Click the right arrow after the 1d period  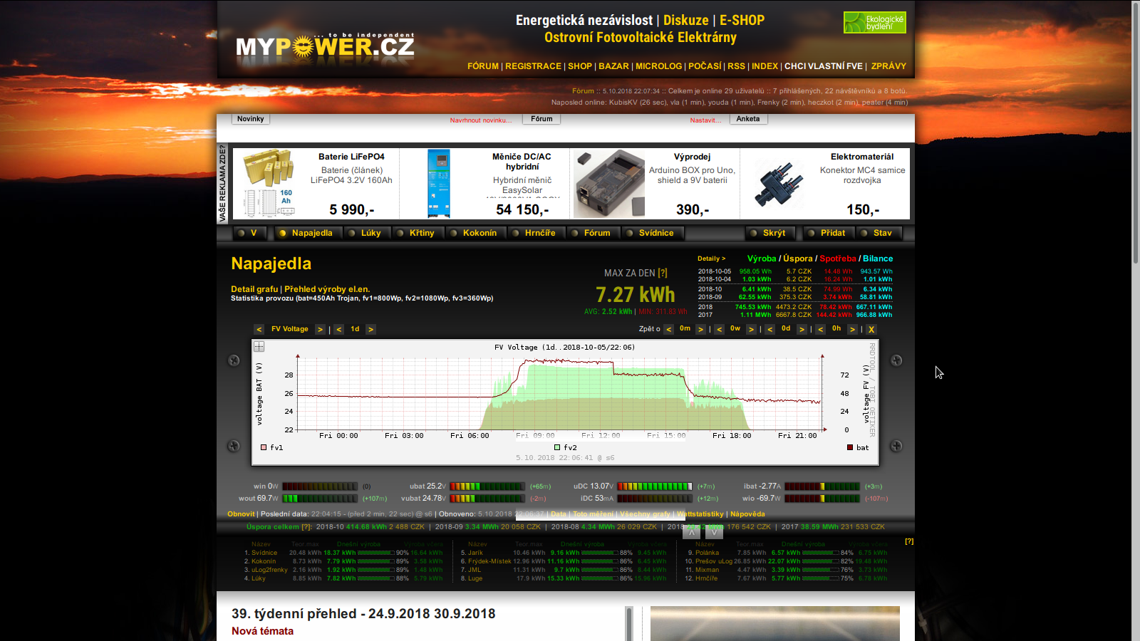(x=370, y=329)
